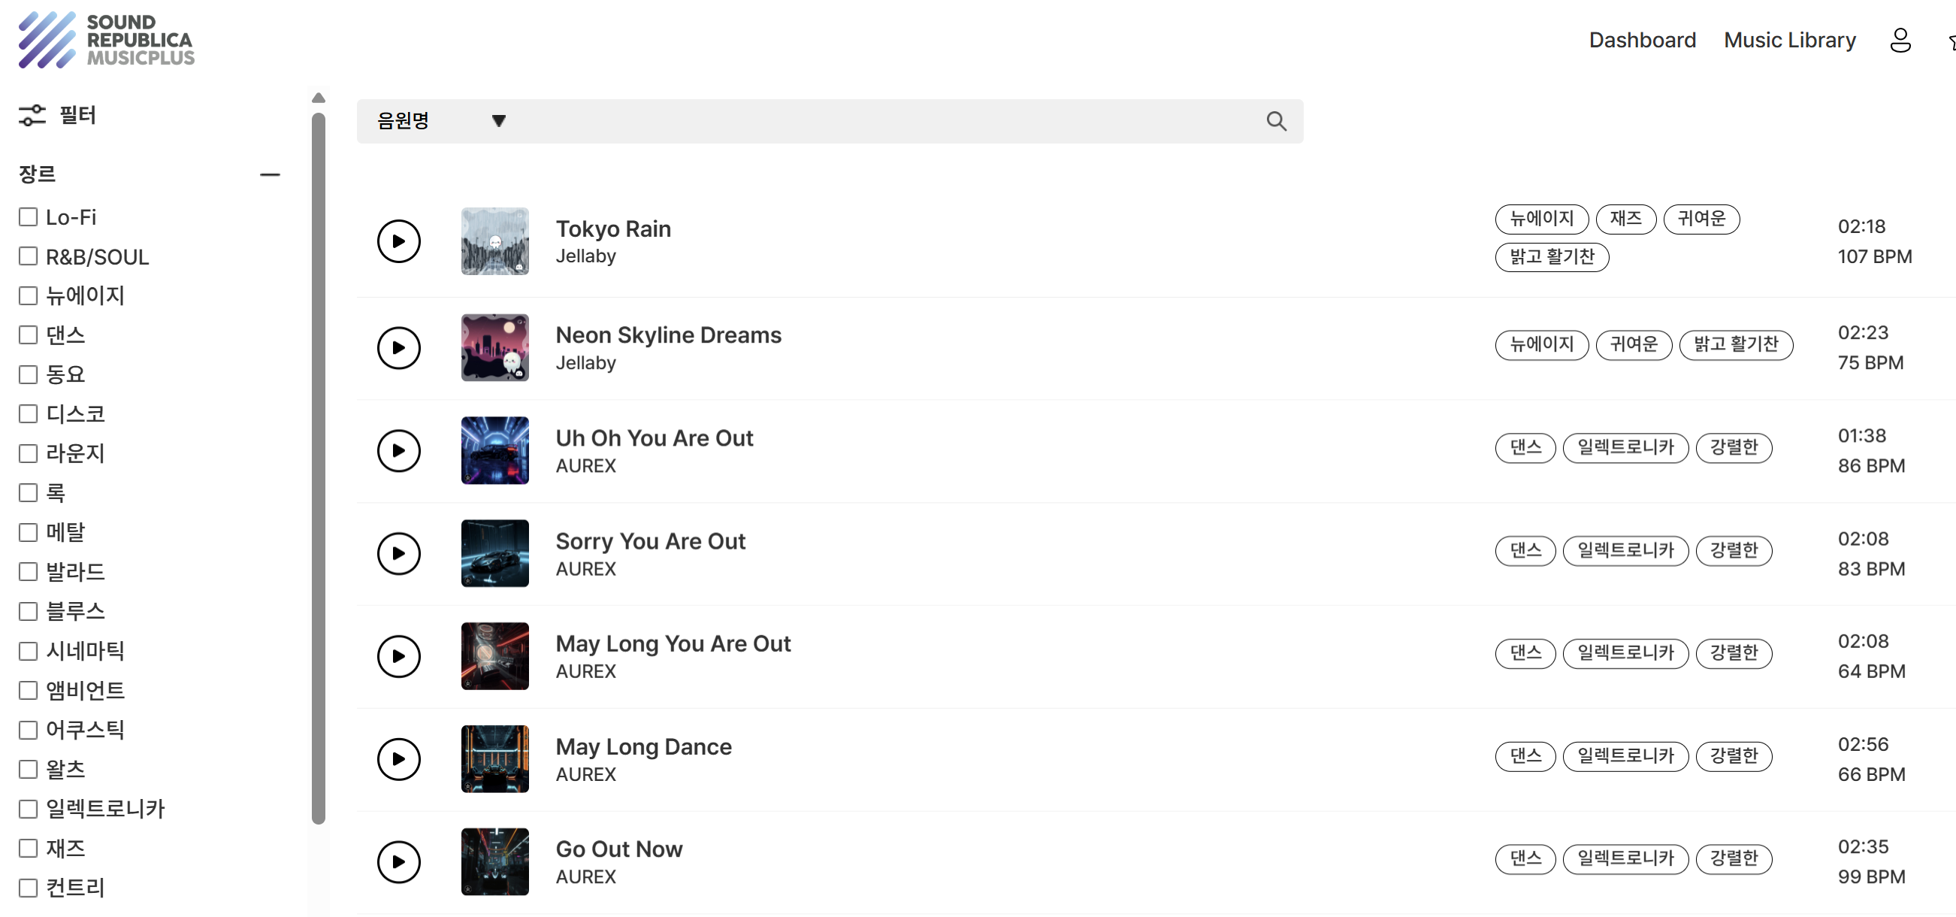
Task: Go to the Dashboard page
Action: pyautogui.click(x=1642, y=41)
